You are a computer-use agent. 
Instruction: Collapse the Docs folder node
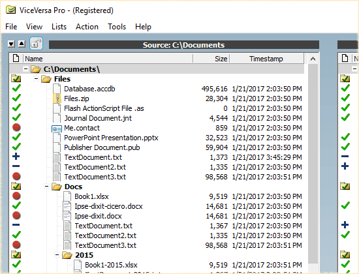(x=46, y=187)
